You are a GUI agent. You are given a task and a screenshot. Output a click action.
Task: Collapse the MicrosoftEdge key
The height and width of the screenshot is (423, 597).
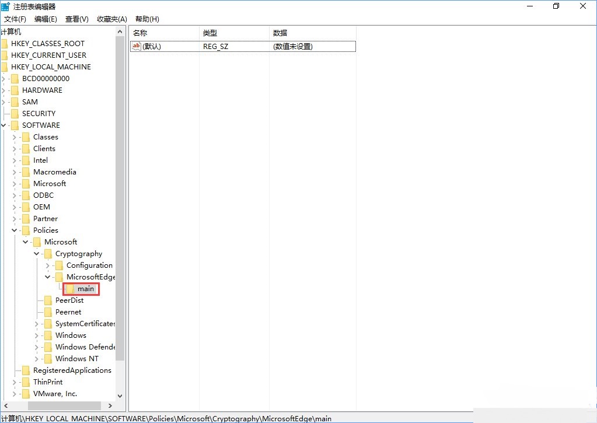(48, 277)
